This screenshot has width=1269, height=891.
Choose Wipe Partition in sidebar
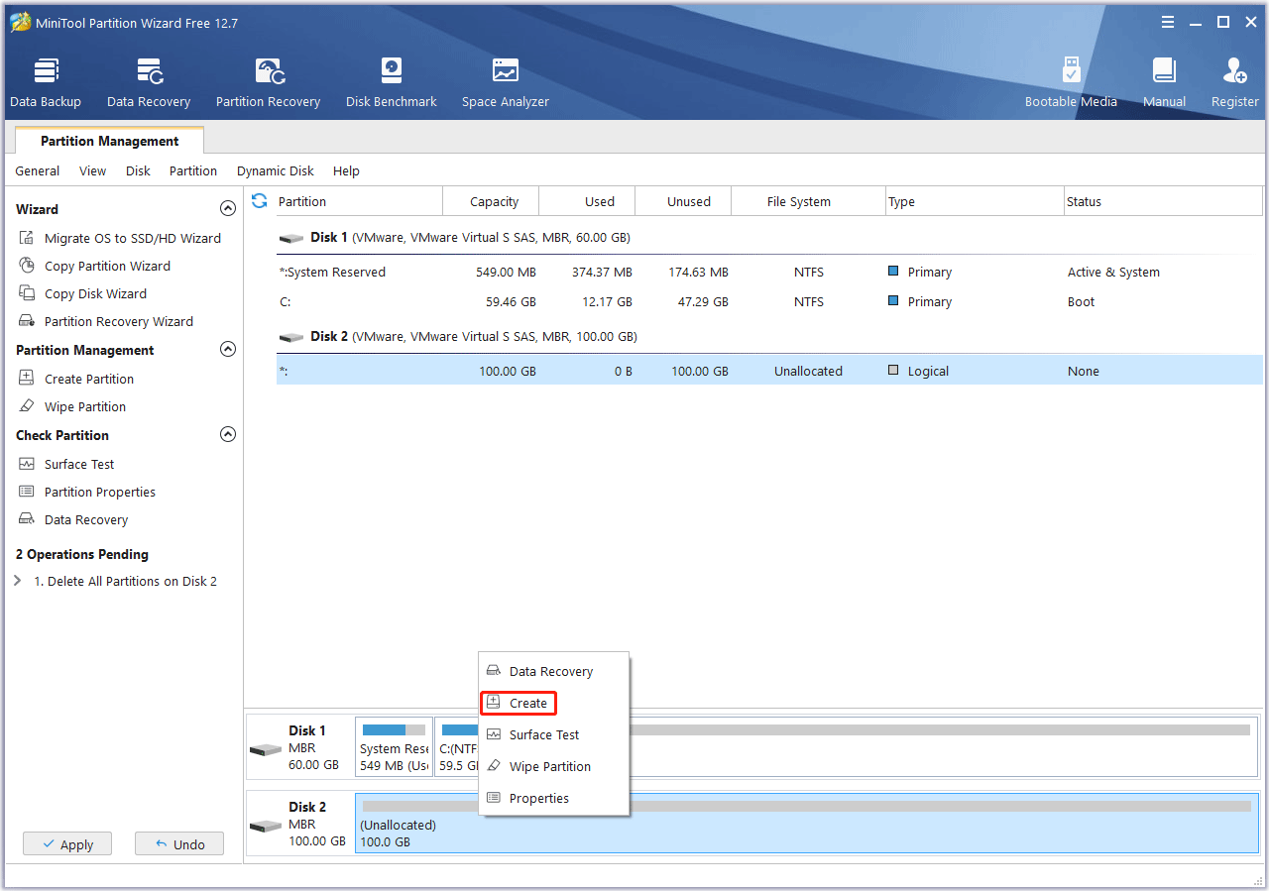pyautogui.click(x=72, y=406)
